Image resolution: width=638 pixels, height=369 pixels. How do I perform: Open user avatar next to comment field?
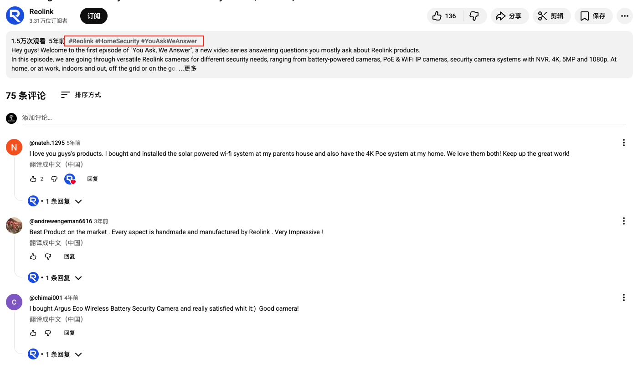11,118
